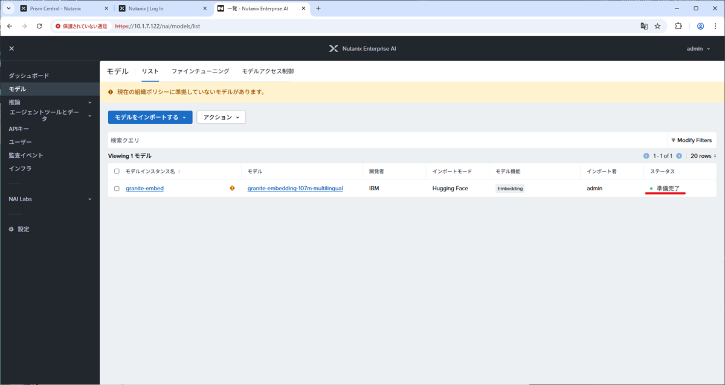The width and height of the screenshot is (725, 385).
Task: Click the translate page icon
Action: point(644,26)
